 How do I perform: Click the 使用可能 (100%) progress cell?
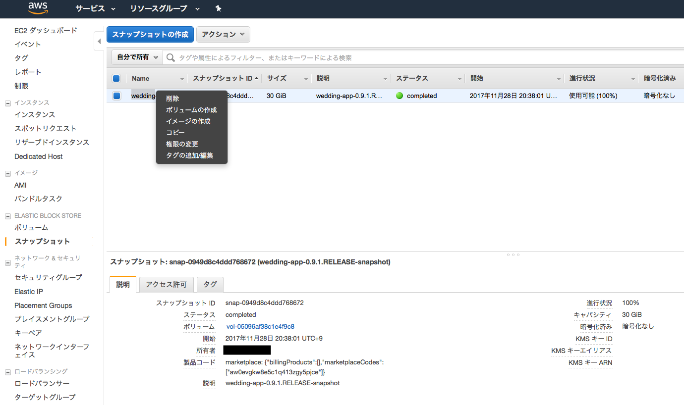click(593, 96)
